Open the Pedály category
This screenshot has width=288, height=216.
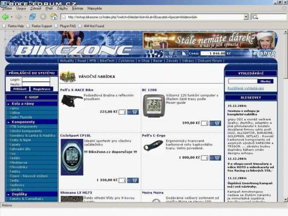[x=15, y=158]
